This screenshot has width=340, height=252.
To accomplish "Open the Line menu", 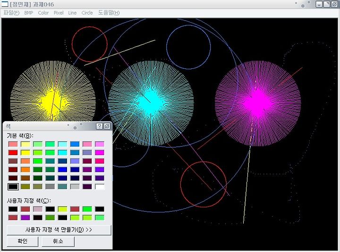I will coord(72,13).
